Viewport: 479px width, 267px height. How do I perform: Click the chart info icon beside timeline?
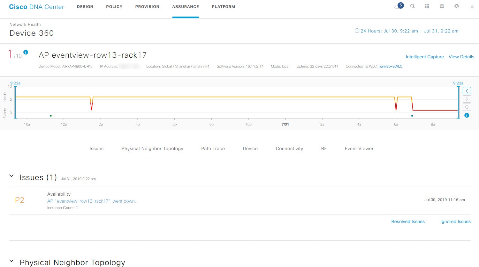pyautogui.click(x=467, y=115)
